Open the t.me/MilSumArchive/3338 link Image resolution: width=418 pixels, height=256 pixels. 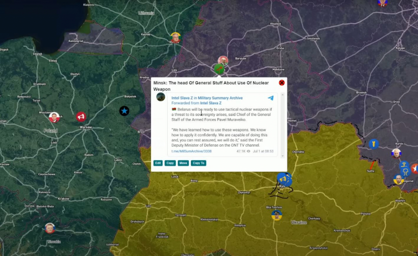(x=191, y=151)
